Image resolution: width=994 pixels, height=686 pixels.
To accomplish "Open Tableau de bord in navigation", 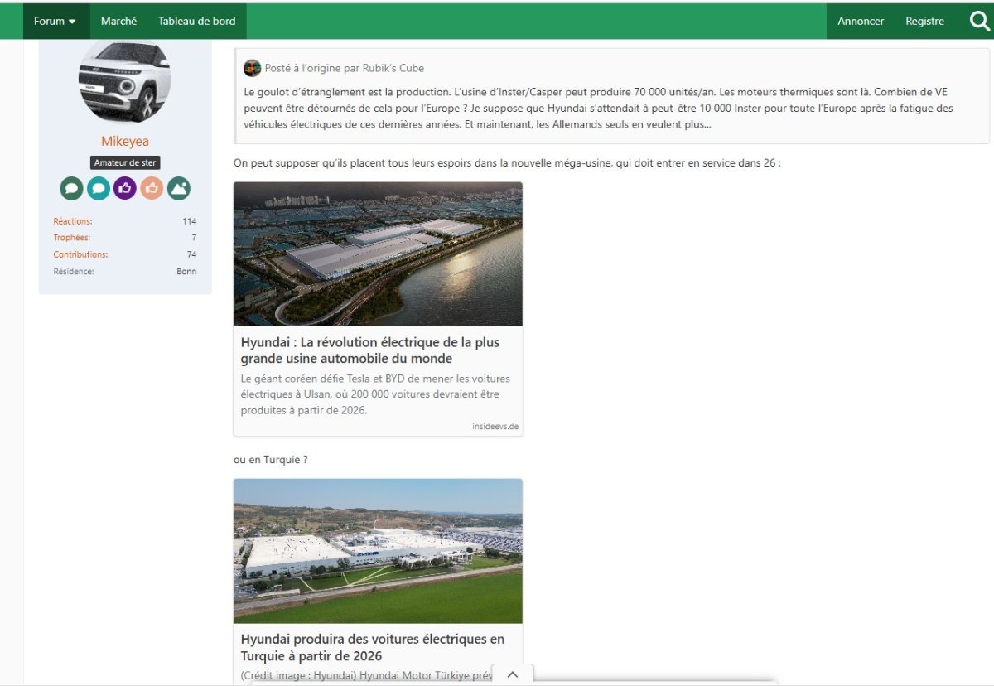I will (197, 21).
